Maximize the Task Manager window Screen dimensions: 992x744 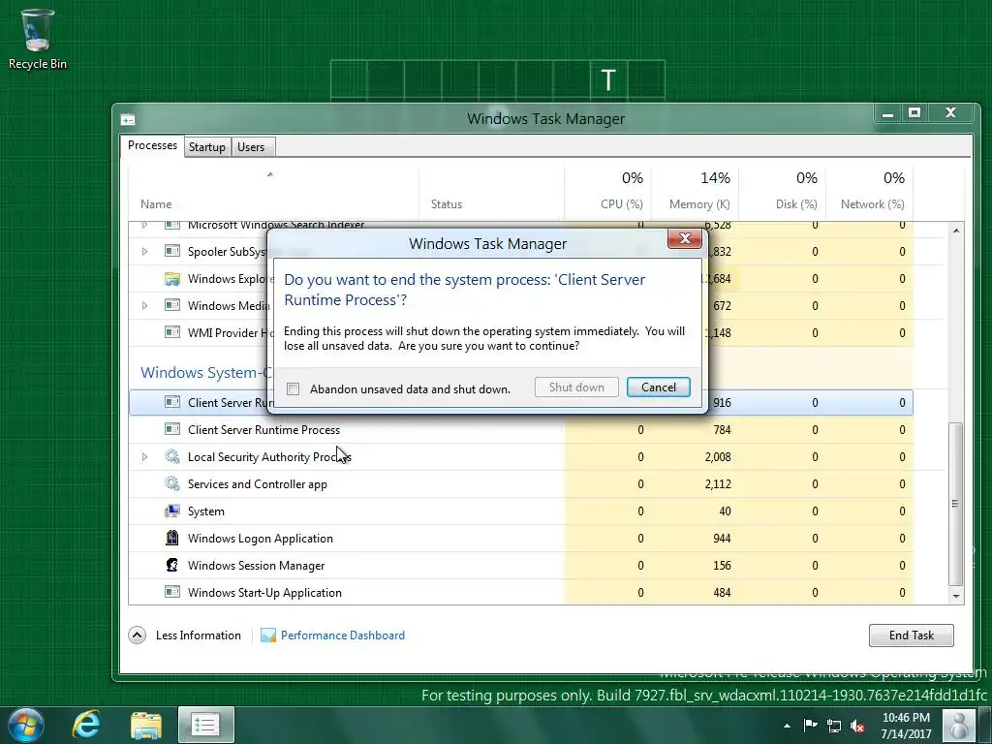pos(914,113)
